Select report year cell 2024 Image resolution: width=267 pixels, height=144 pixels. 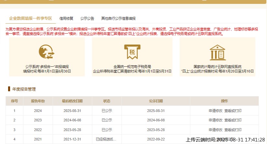tap(38, 111)
